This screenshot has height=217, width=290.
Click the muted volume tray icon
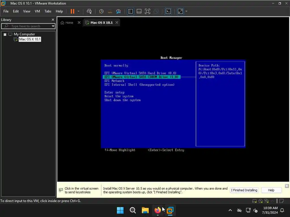pos(256,210)
